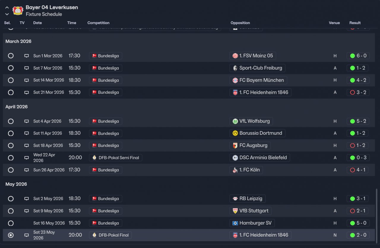The width and height of the screenshot is (380, 248).
Task: Click the FC Bayern München badge icon
Action: tap(235, 80)
